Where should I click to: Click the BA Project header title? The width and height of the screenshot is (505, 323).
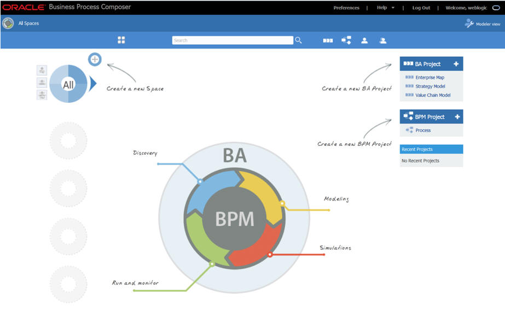click(x=428, y=64)
